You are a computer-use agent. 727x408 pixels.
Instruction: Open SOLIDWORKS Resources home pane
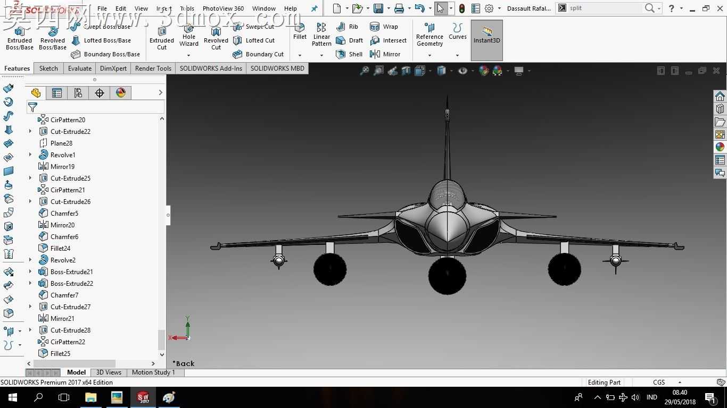pos(720,96)
